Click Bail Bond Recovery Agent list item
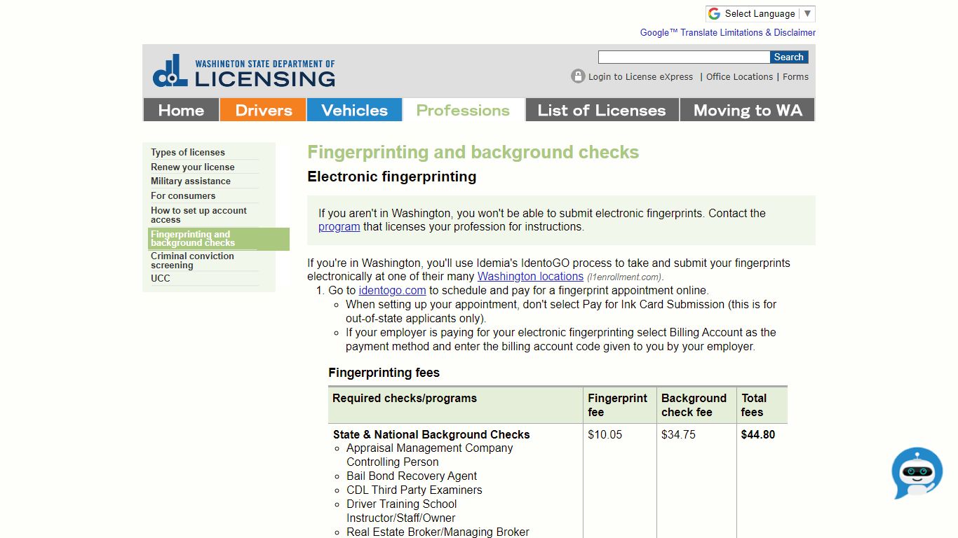 412,476
